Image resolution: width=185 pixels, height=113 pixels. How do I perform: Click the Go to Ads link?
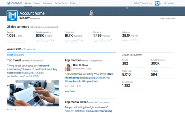click(x=169, y=3)
